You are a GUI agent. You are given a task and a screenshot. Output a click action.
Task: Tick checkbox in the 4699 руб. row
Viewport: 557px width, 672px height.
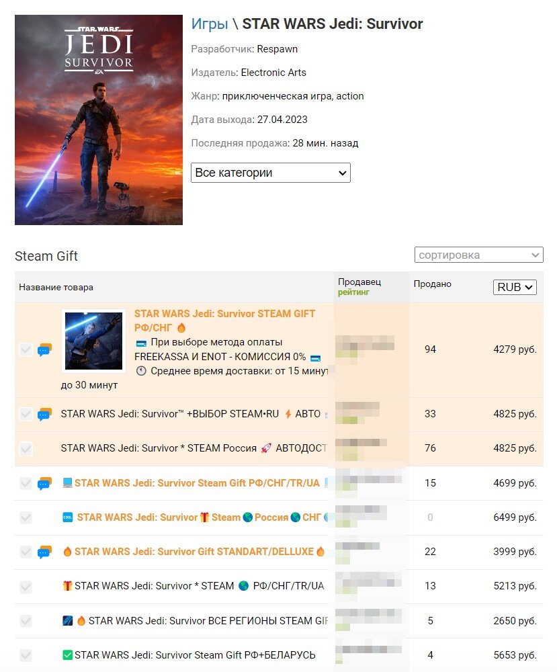point(26,483)
